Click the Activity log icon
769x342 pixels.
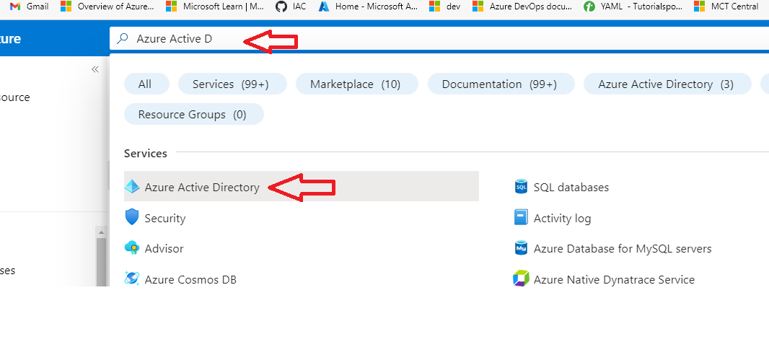pyautogui.click(x=521, y=217)
